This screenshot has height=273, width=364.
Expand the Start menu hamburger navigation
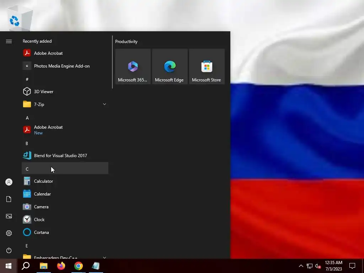[9, 41]
